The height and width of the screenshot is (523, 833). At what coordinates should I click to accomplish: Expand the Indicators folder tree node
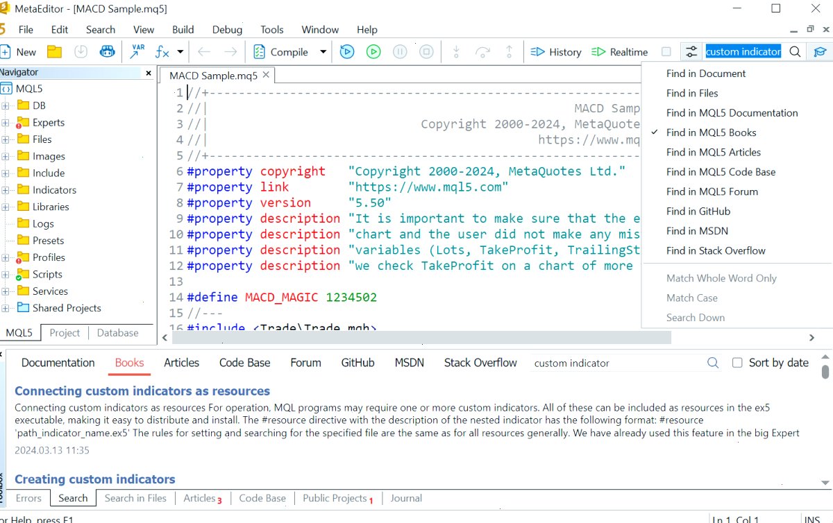[x=6, y=190]
